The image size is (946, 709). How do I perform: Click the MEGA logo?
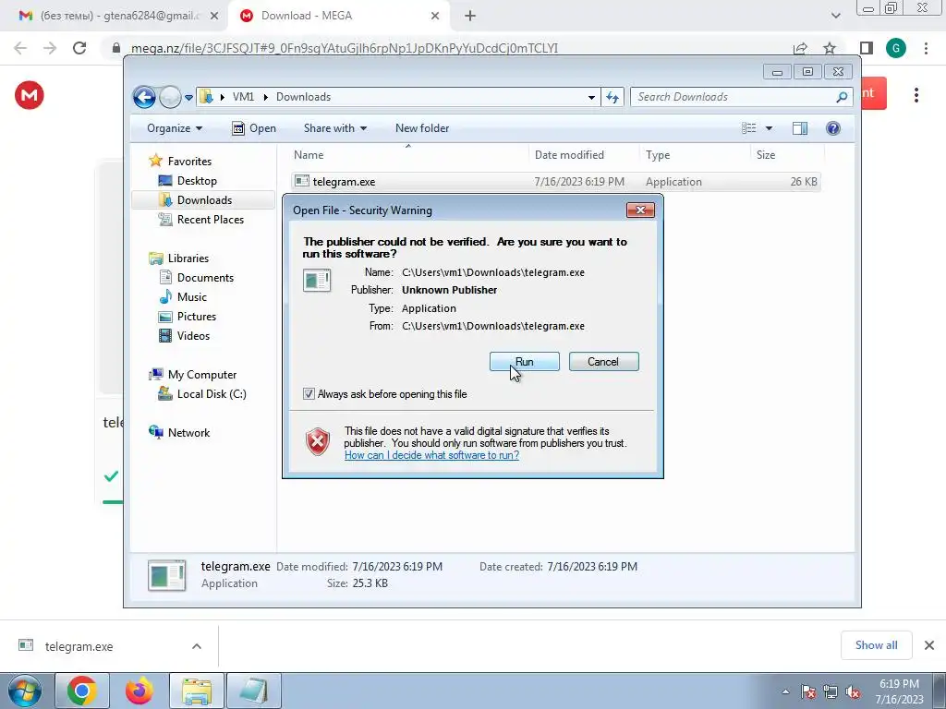coord(30,95)
